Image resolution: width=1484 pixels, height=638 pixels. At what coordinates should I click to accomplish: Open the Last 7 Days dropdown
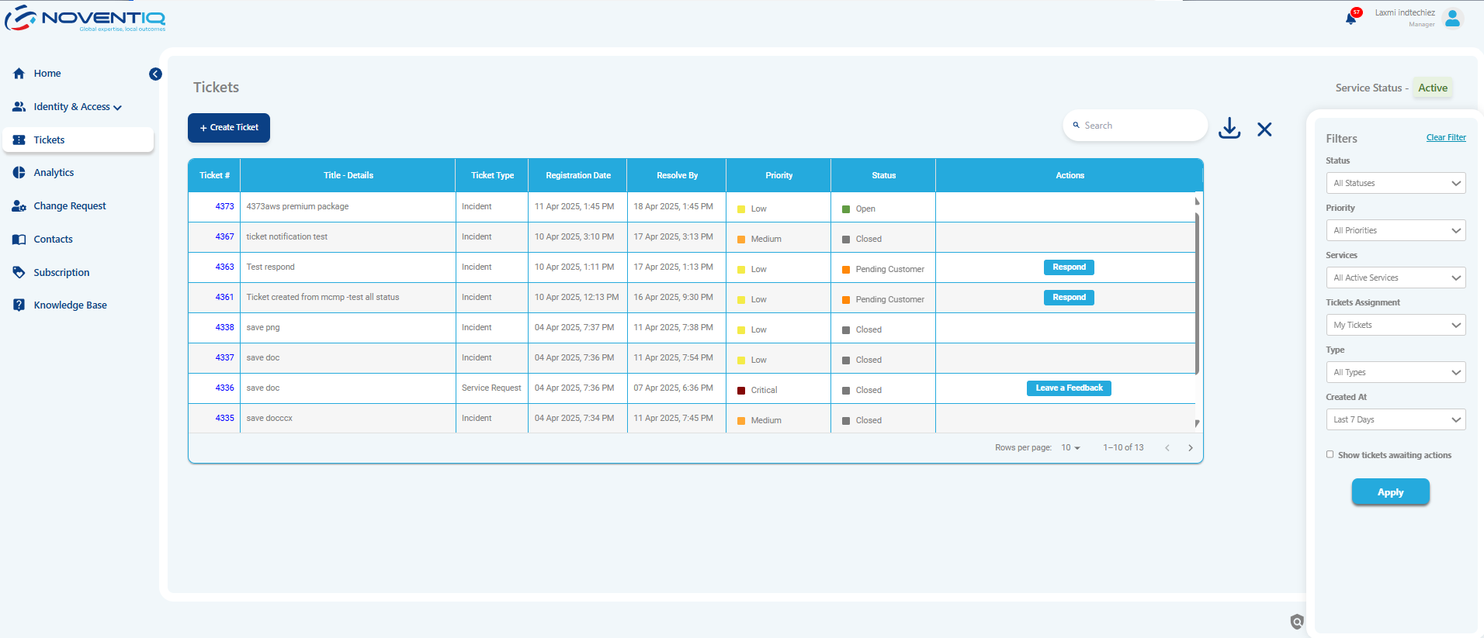click(x=1396, y=419)
